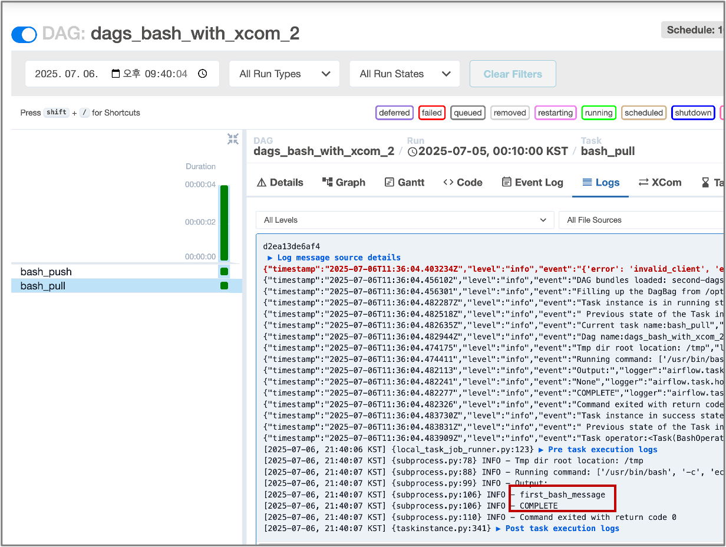This screenshot has width=726, height=547.
Task: Click the 'Current task name:bash_pull' log line
Action: click(x=493, y=325)
